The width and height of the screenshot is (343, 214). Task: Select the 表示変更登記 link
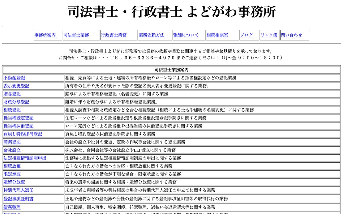pyautogui.click(x=16, y=86)
